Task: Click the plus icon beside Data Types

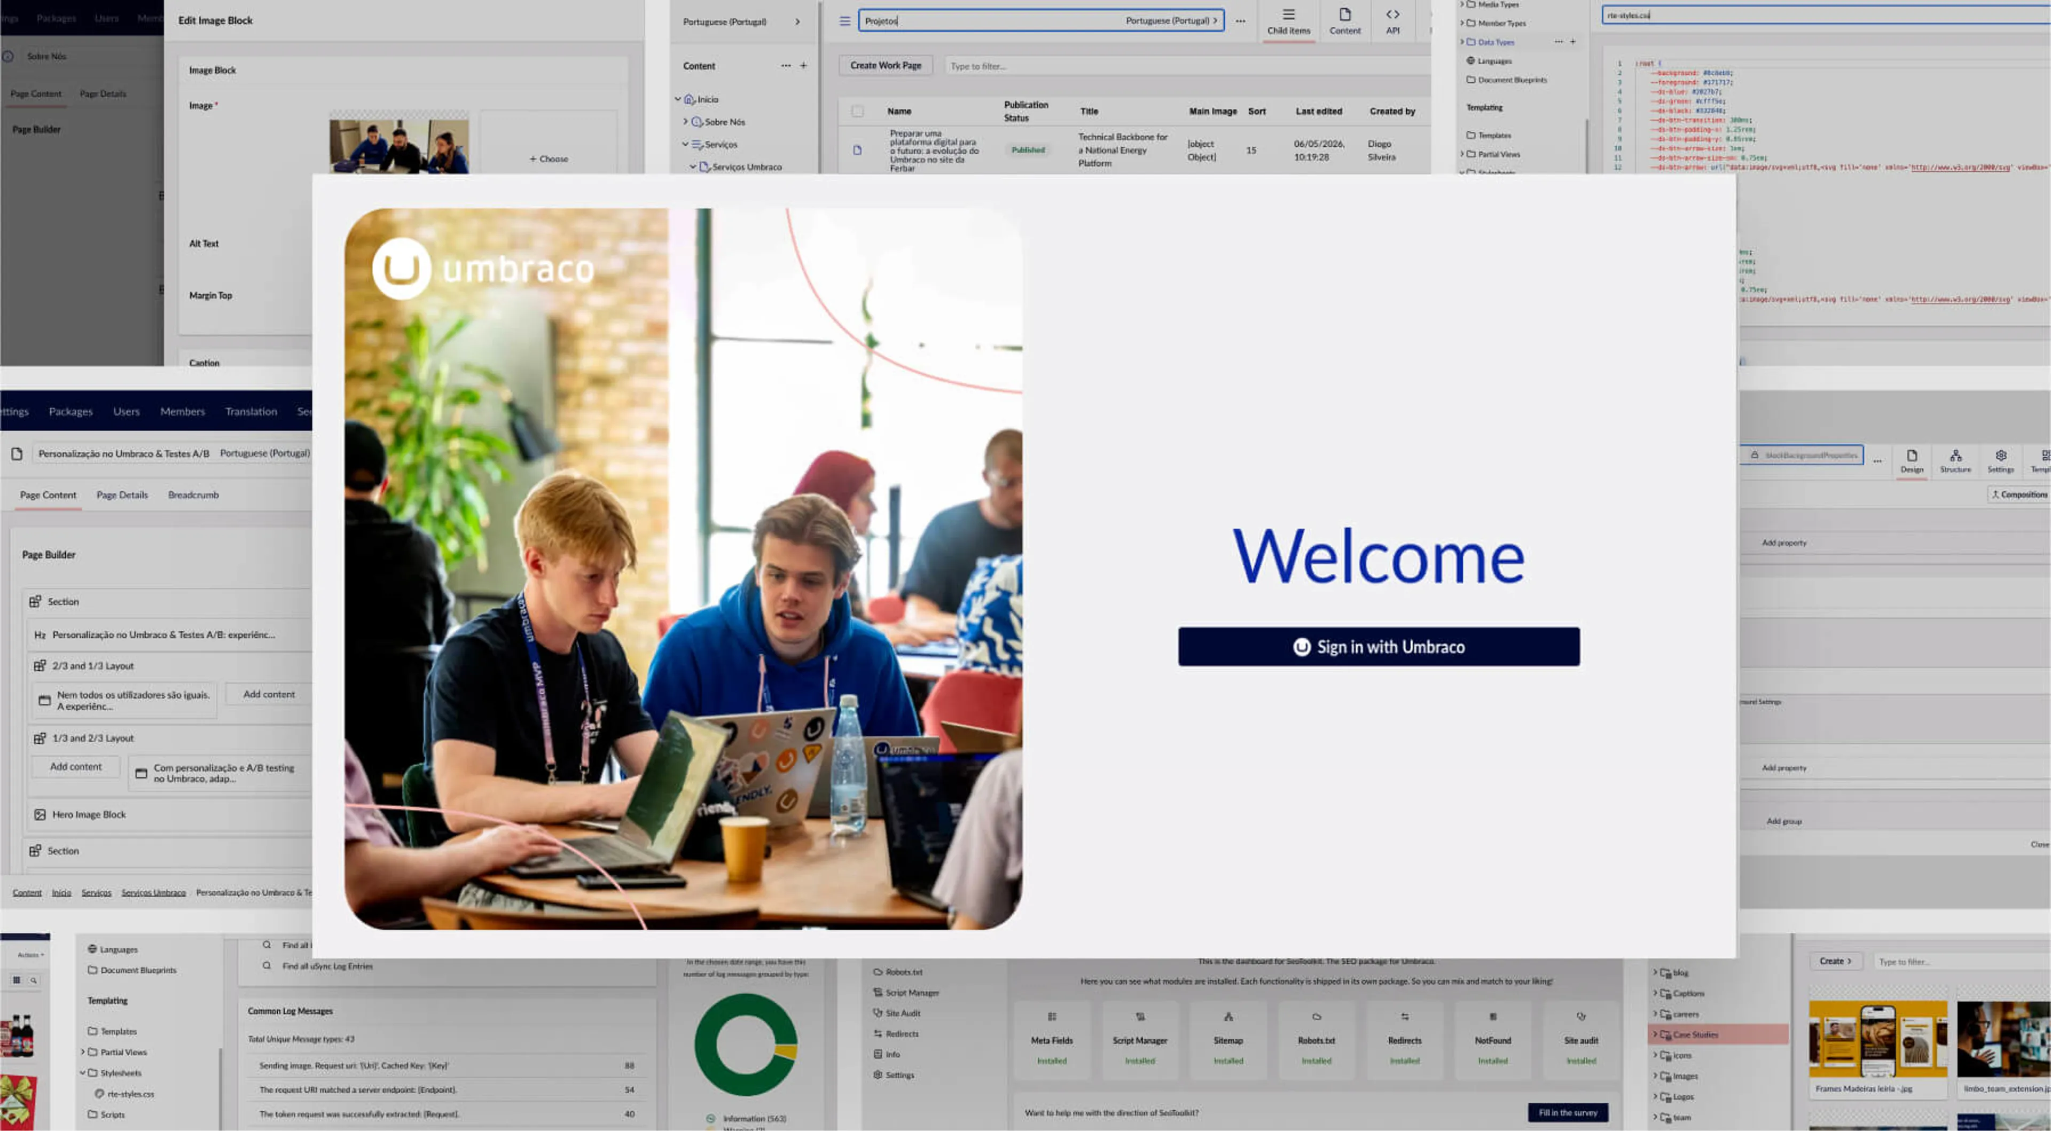Action: coord(1572,42)
